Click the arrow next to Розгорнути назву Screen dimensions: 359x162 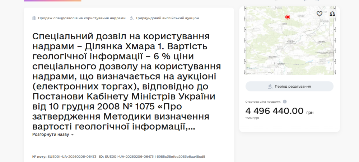pos(72,135)
